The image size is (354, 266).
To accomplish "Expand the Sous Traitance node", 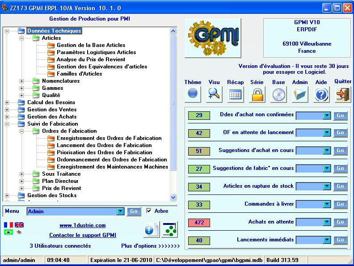I will [x=21, y=174].
